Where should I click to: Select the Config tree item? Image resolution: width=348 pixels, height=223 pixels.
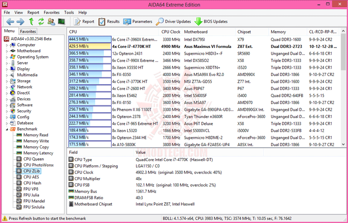point(23,117)
